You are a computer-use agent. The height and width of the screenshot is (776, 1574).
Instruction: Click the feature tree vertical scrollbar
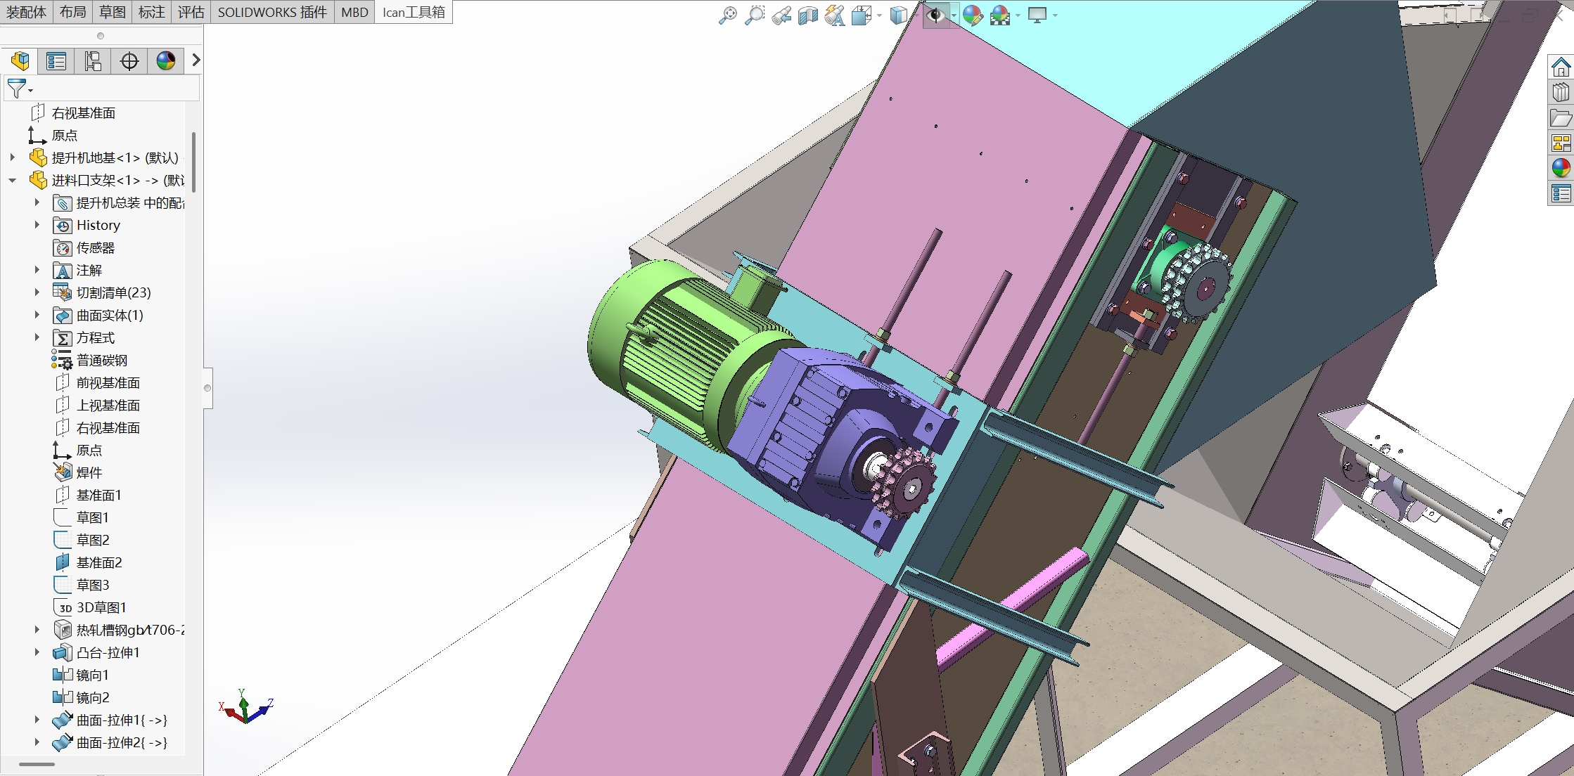193,162
